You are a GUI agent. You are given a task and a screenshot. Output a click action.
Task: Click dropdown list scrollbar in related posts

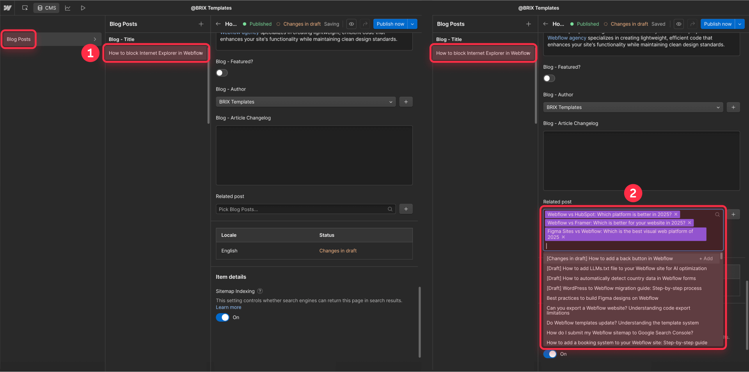click(x=721, y=256)
